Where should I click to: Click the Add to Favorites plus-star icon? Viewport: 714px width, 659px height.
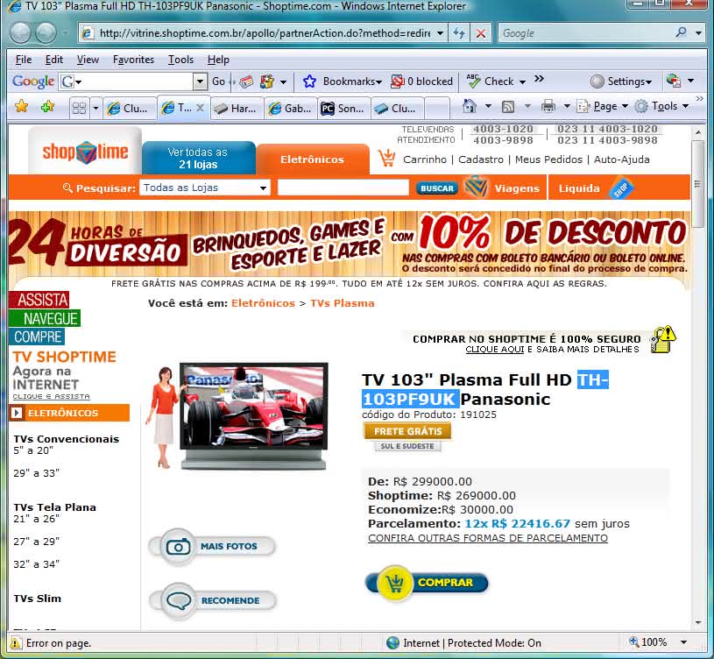click(47, 107)
